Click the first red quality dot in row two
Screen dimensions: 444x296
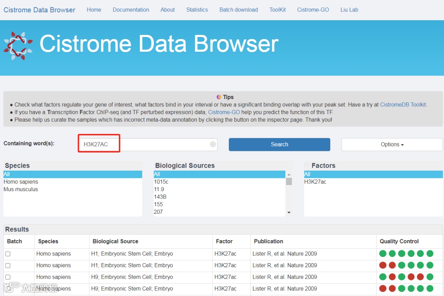pyautogui.click(x=383, y=265)
